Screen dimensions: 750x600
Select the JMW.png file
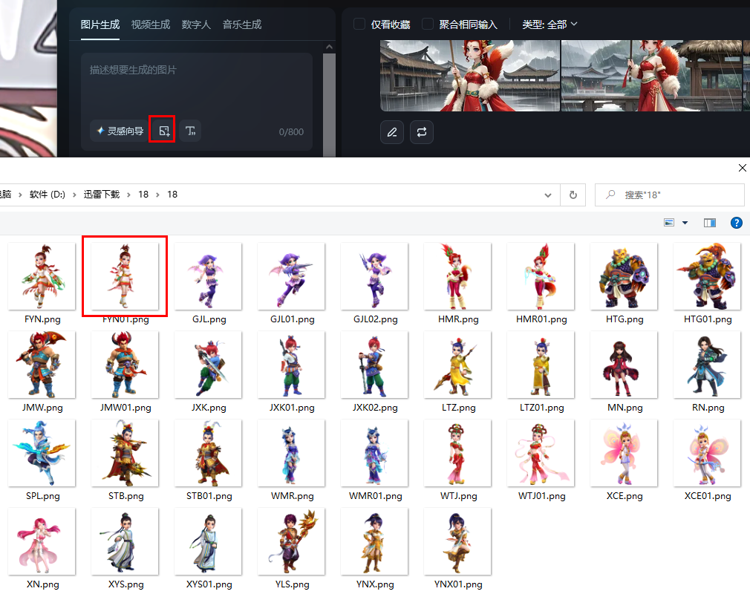(42, 372)
